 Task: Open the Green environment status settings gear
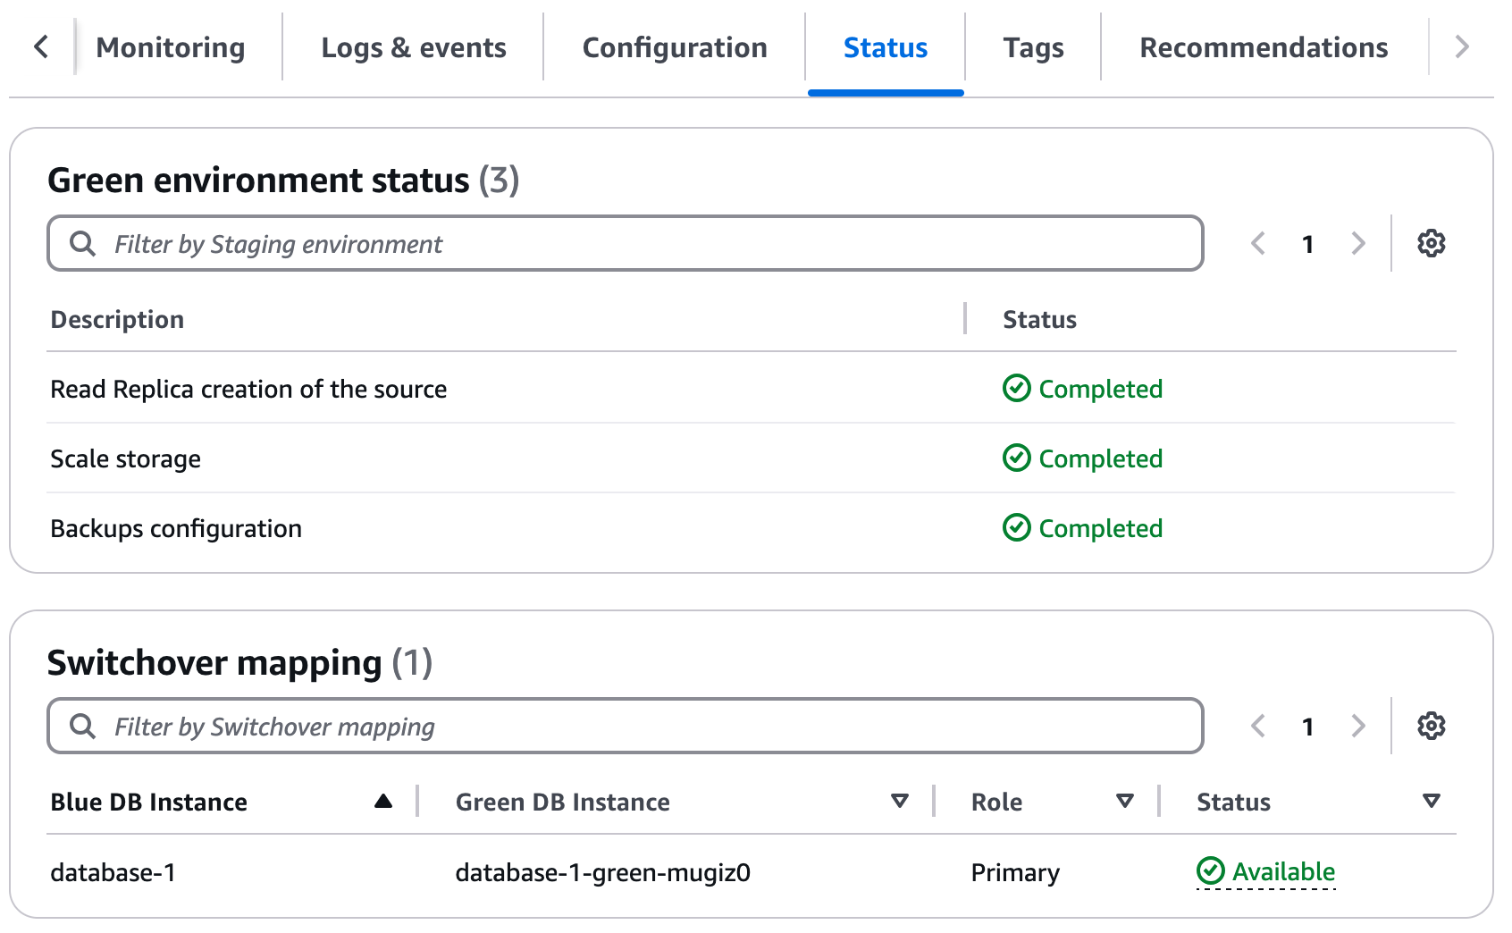[x=1431, y=242]
